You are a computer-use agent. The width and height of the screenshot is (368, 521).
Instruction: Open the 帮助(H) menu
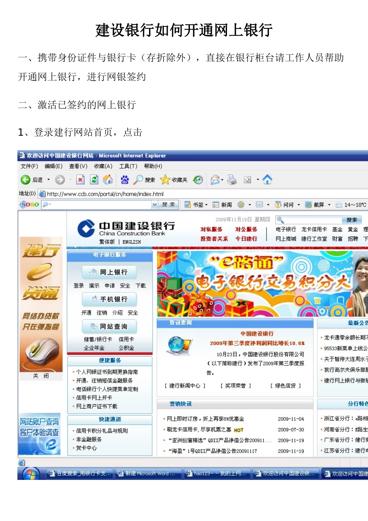tap(153, 166)
